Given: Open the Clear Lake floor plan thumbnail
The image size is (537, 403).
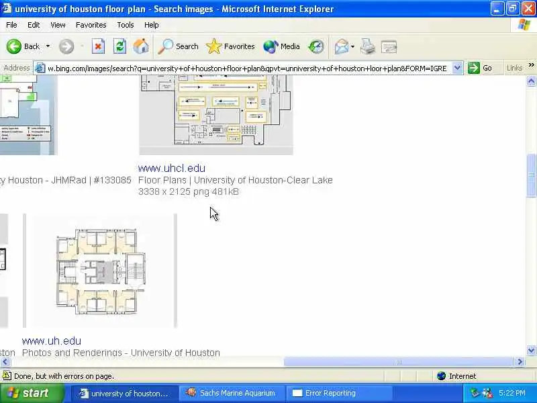Looking at the screenshot, I should pyautogui.click(x=215, y=115).
